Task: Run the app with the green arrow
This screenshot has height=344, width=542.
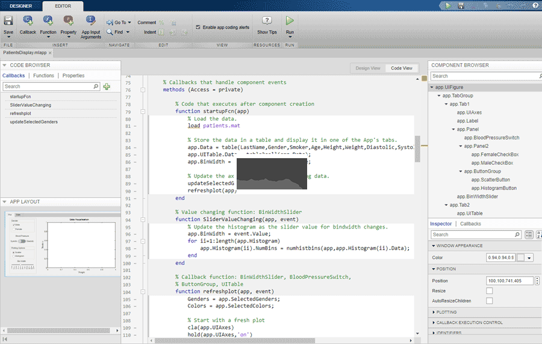Action: tap(290, 22)
